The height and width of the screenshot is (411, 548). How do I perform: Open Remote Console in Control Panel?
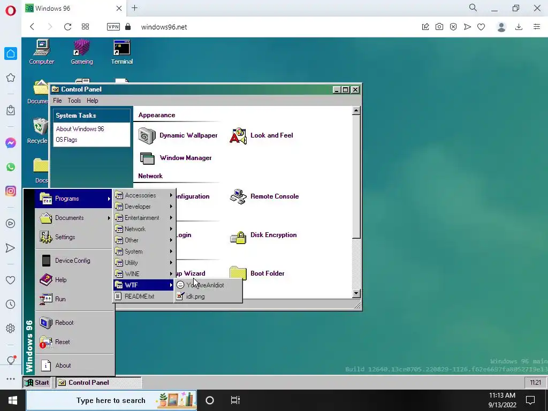(264, 196)
